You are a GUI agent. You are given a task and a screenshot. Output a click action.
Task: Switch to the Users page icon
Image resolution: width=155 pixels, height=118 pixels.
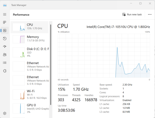[x=5, y=55]
